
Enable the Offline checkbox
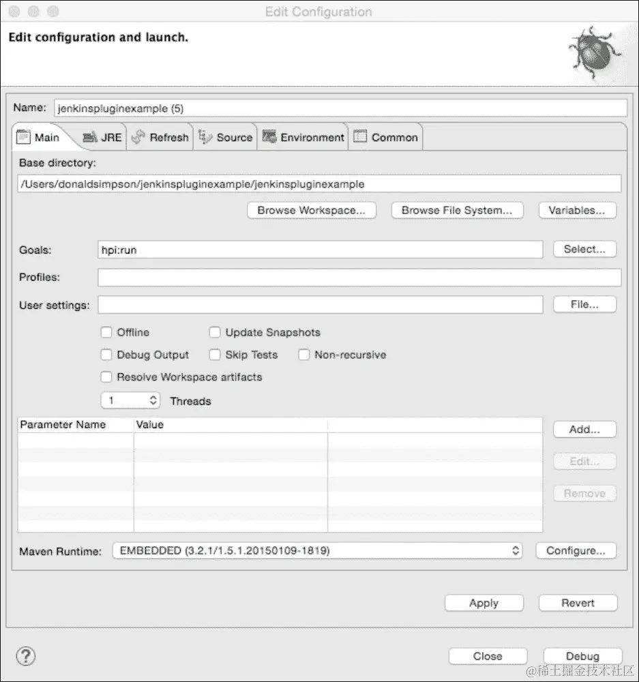click(x=106, y=332)
